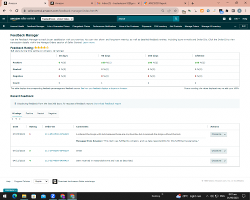Open Chargeback Claims in navigation bar
The width and height of the screenshot is (250, 200).
click(81, 26)
